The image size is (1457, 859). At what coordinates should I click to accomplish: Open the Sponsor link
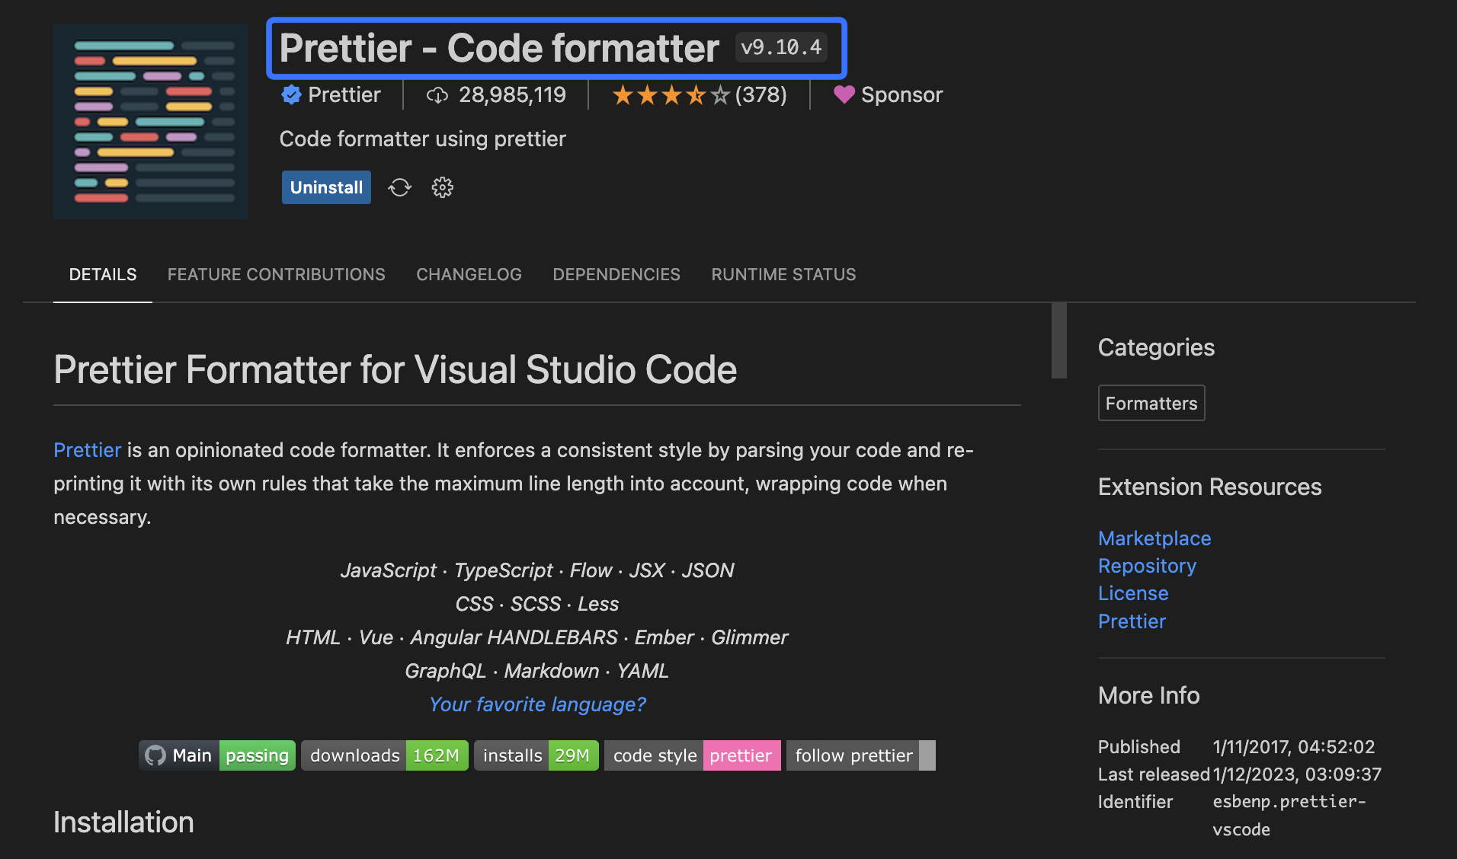coord(901,94)
